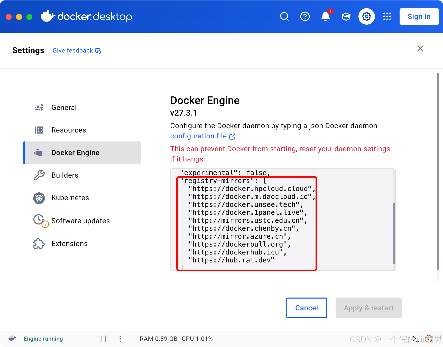Click the whale icon in status bar
The image size is (443, 347).
[x=12, y=338]
